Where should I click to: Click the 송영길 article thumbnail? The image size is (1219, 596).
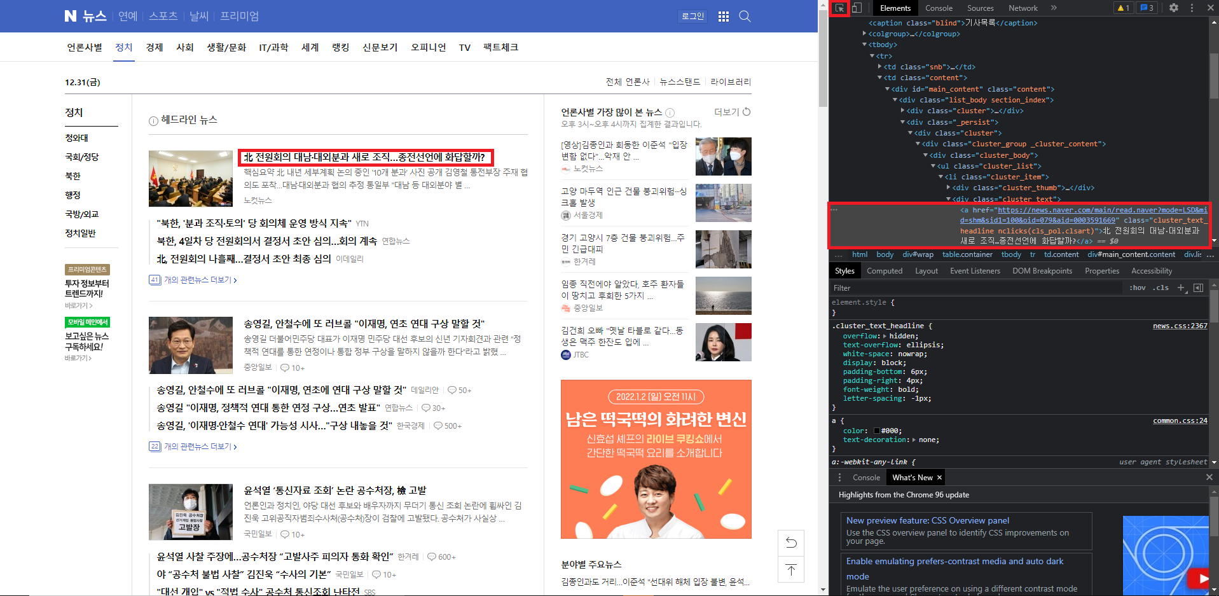191,345
